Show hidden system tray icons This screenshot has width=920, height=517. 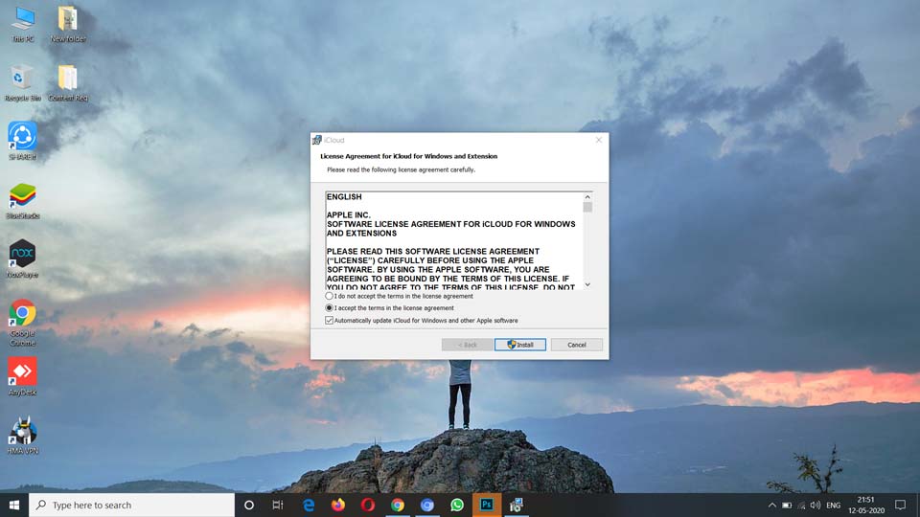pos(772,506)
